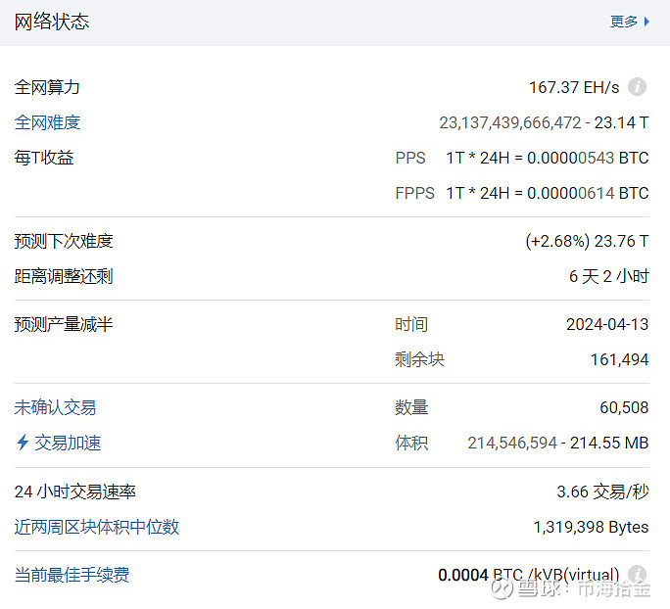Viewport: 670px width, 609px height.
Task: Select the remaining blocks value 161,494
Action: (x=620, y=360)
